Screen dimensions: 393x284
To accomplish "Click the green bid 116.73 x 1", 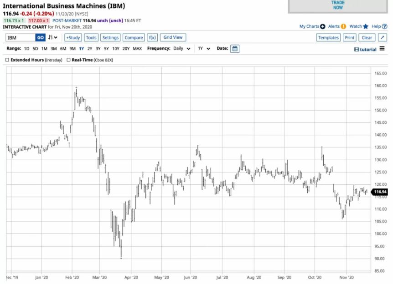I will pos(14,20).
